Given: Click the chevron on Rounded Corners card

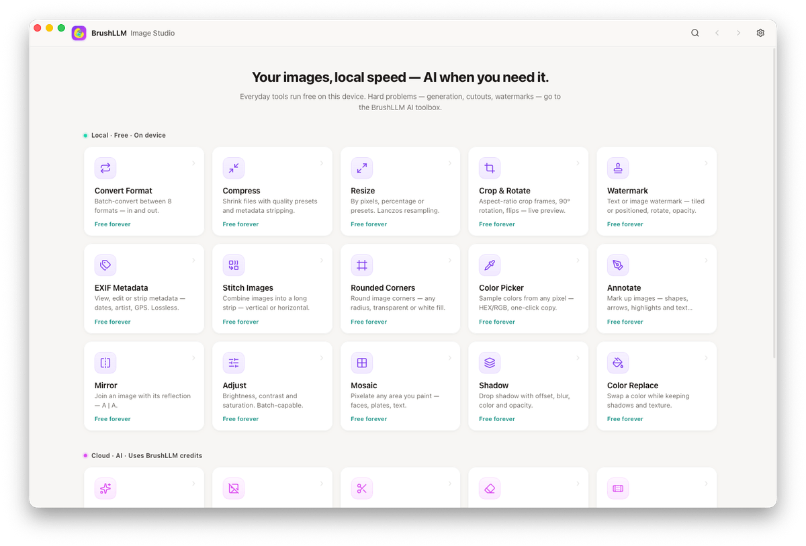Looking at the screenshot, I should 450,261.
